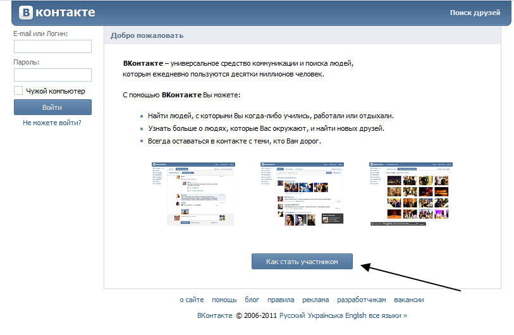Open the блог footer link
Viewport: 514px width, 335px height.
[252, 300]
